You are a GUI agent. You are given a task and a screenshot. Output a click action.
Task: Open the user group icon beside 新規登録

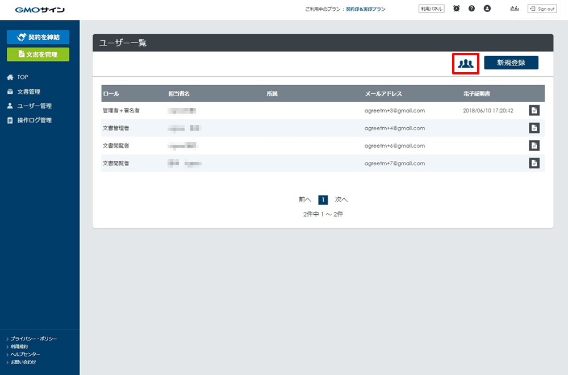click(x=466, y=64)
